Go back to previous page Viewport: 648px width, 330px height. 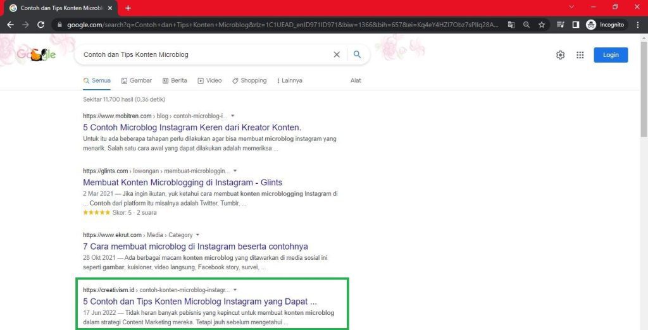(x=10, y=25)
